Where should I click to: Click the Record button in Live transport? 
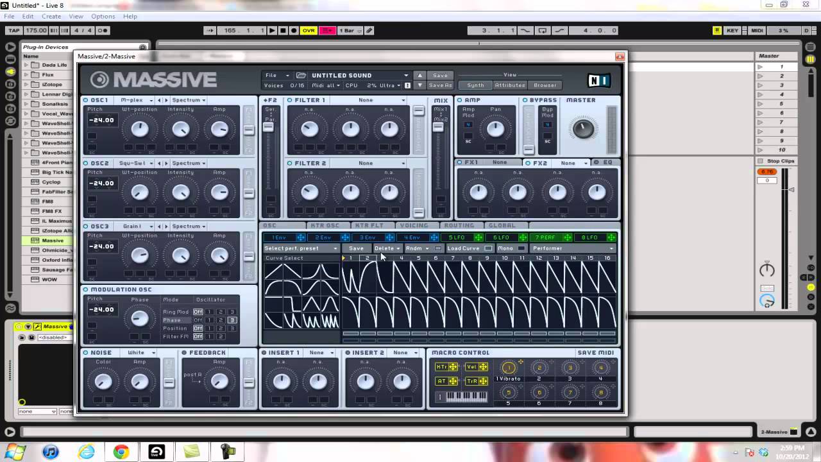point(294,30)
